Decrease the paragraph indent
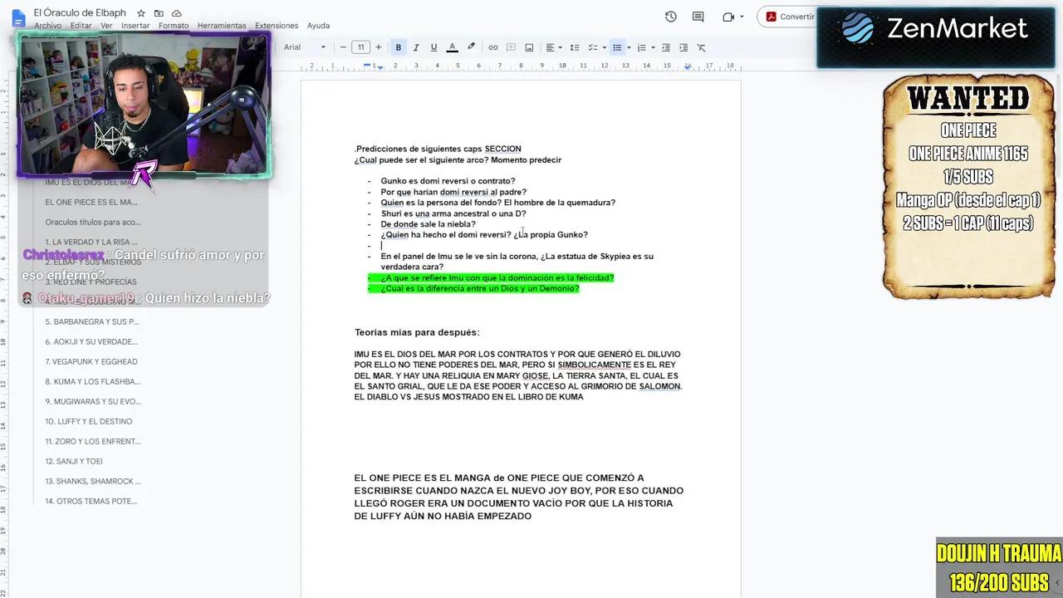The height and width of the screenshot is (598, 1063). coord(666,47)
